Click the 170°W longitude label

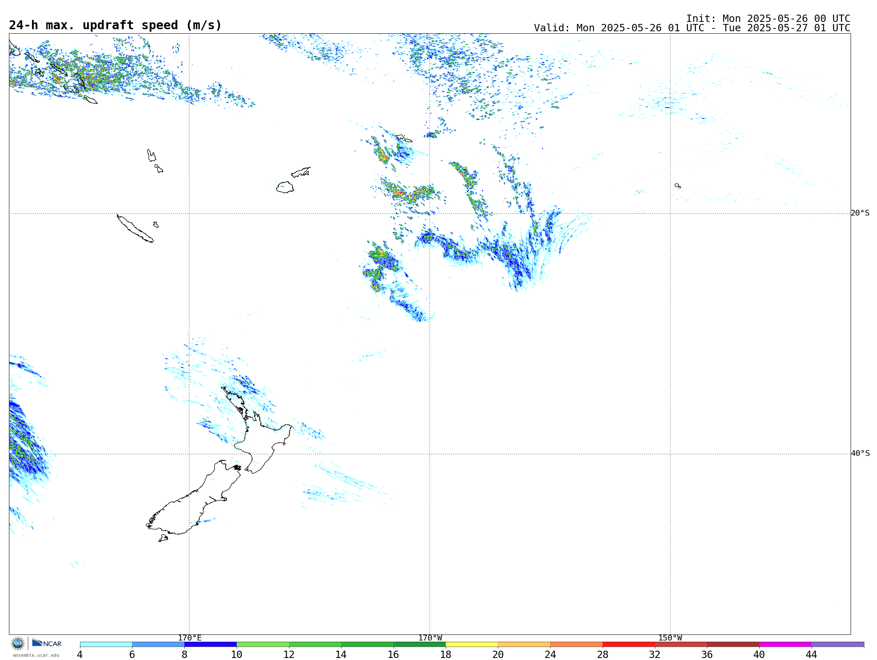tap(430, 638)
